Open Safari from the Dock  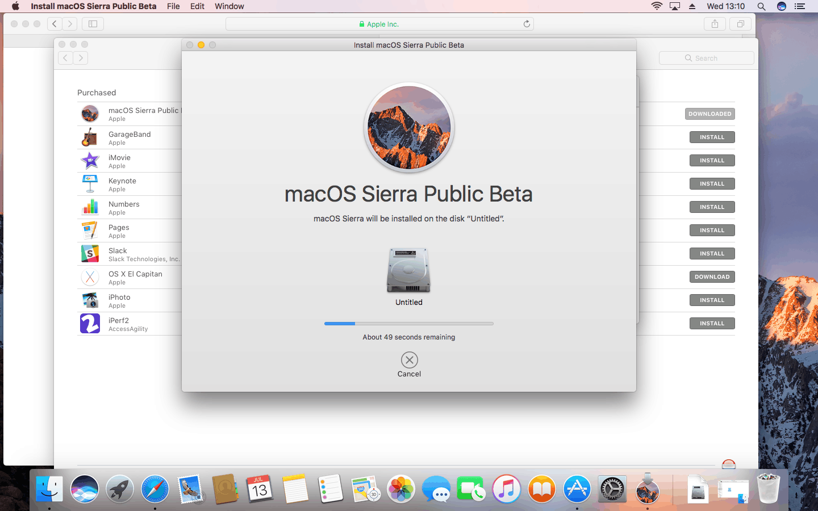[155, 489]
